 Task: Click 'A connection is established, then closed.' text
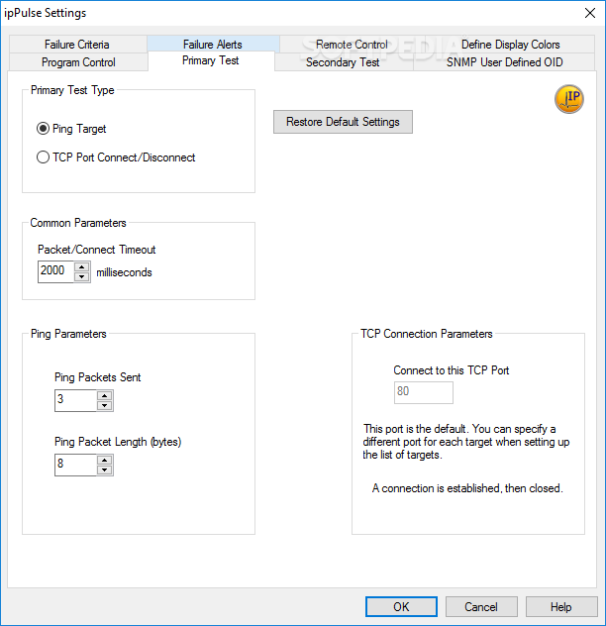(x=467, y=488)
